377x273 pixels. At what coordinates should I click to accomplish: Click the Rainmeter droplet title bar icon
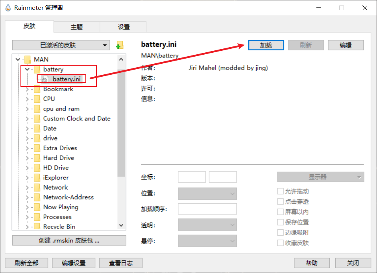pos(8,8)
